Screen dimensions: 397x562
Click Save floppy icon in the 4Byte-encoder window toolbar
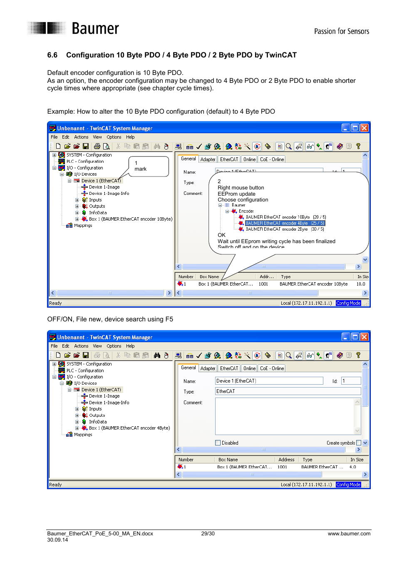(x=86, y=355)
